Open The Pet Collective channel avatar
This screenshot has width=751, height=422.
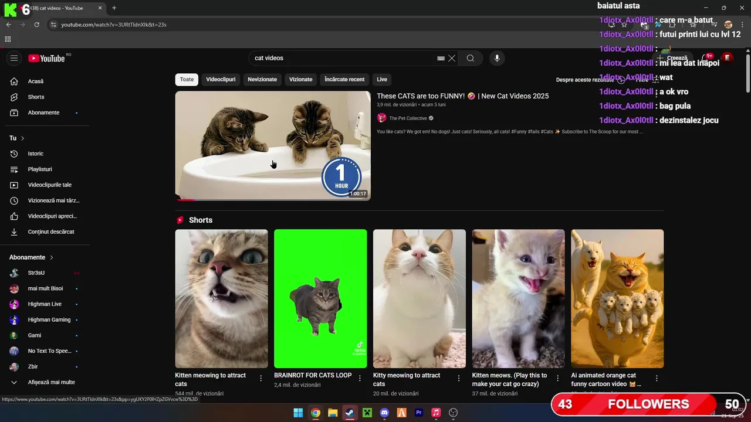[381, 118]
